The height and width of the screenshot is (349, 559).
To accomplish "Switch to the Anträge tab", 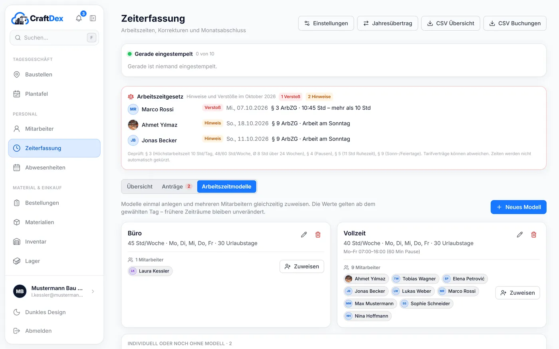I will click(x=177, y=187).
